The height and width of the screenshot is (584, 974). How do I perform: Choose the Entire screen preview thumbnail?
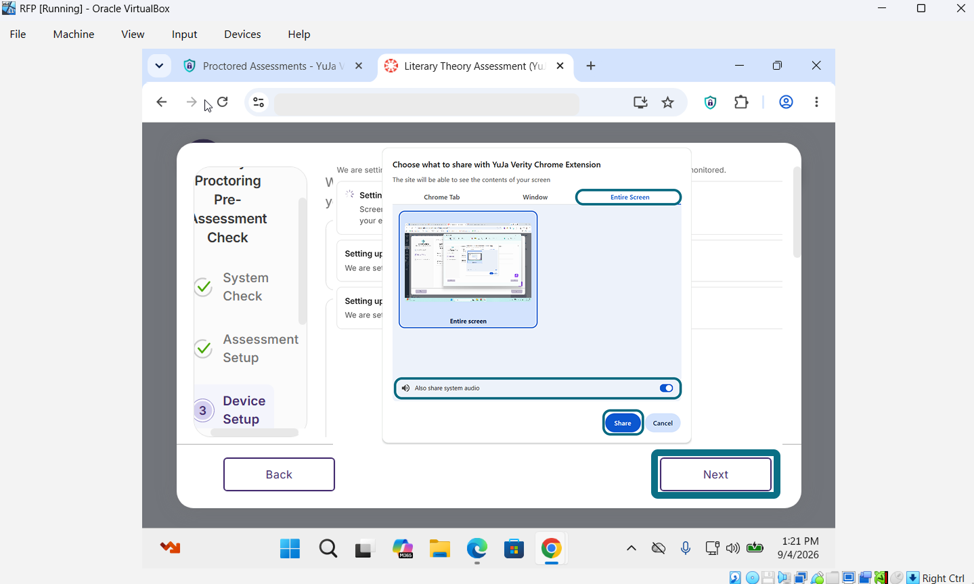(x=468, y=269)
